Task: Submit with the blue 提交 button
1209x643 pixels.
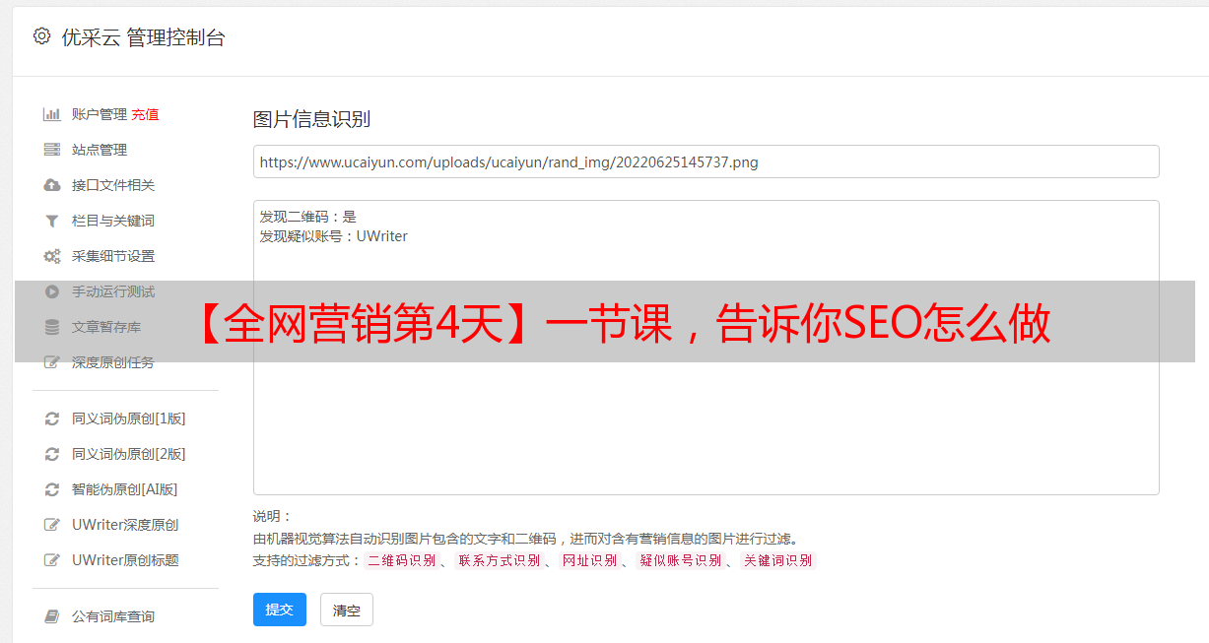Action: pyautogui.click(x=280, y=610)
